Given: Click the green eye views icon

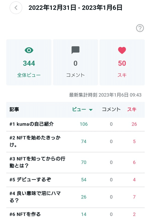Looking at the screenshot, I should point(29,50).
